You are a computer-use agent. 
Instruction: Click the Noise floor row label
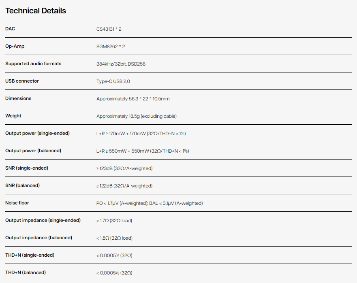[x=17, y=203]
